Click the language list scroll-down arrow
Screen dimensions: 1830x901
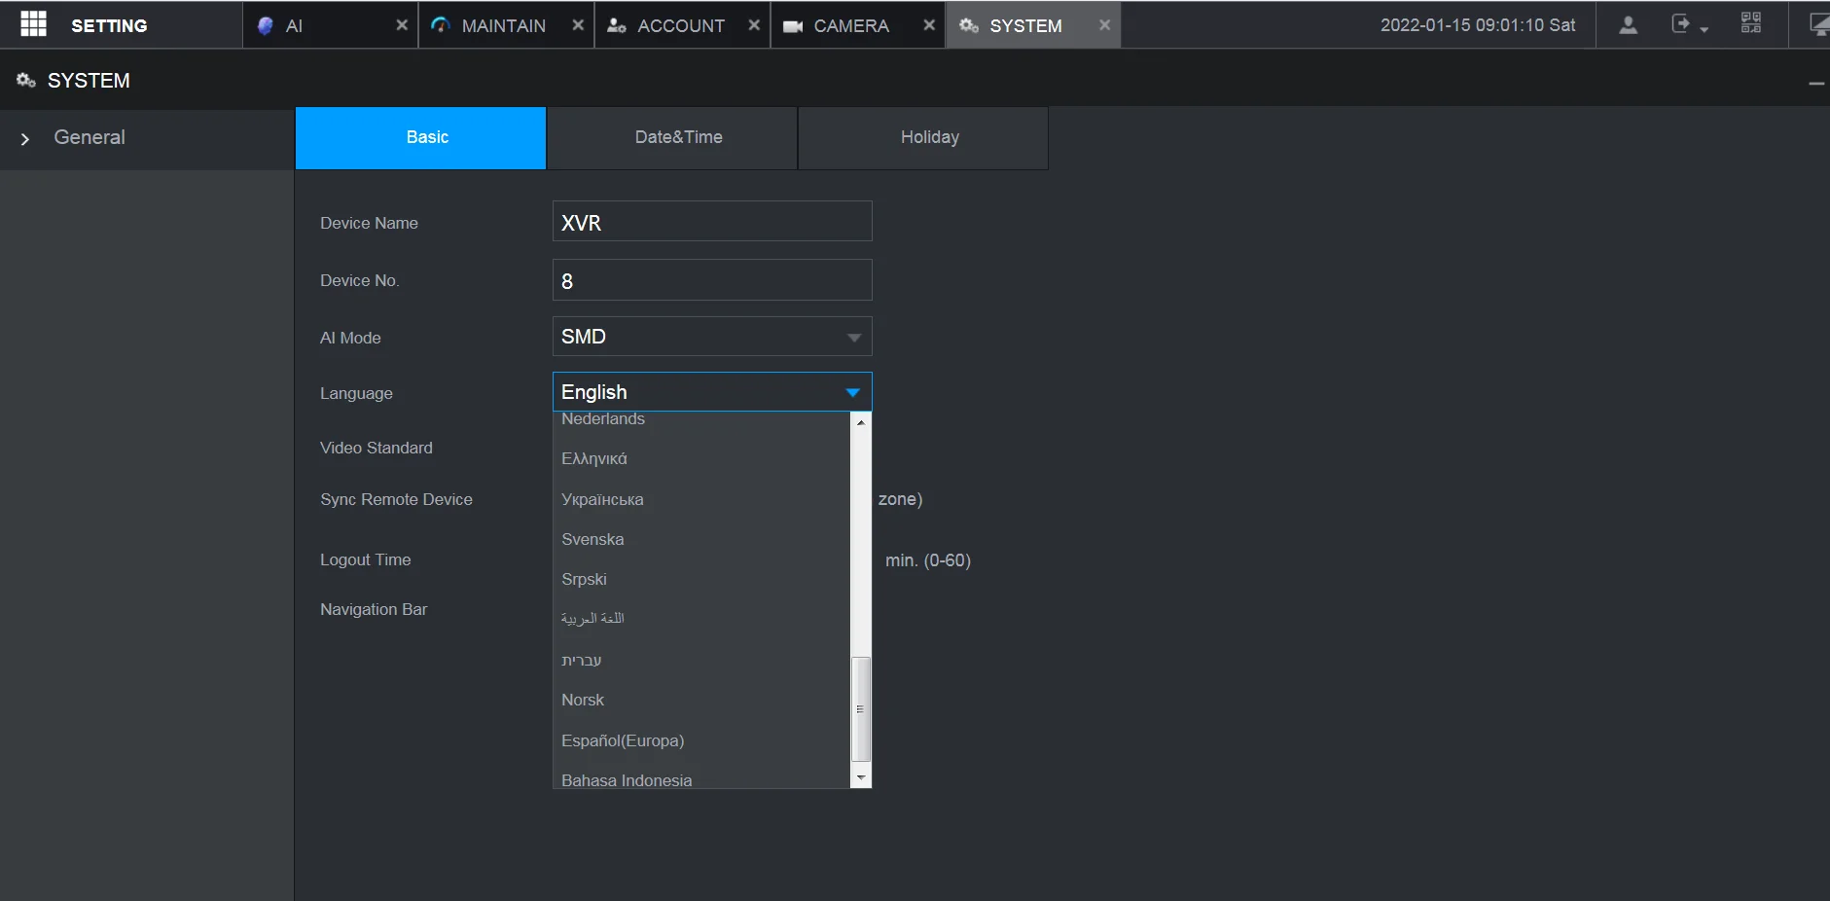[861, 778]
